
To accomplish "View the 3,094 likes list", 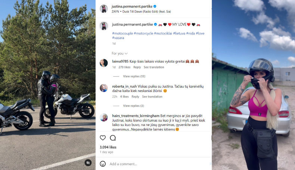I will click(x=108, y=147).
